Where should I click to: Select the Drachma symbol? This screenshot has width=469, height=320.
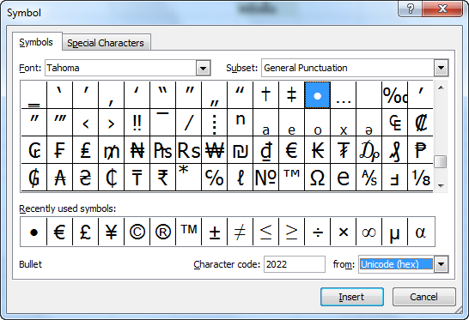[x=368, y=149]
